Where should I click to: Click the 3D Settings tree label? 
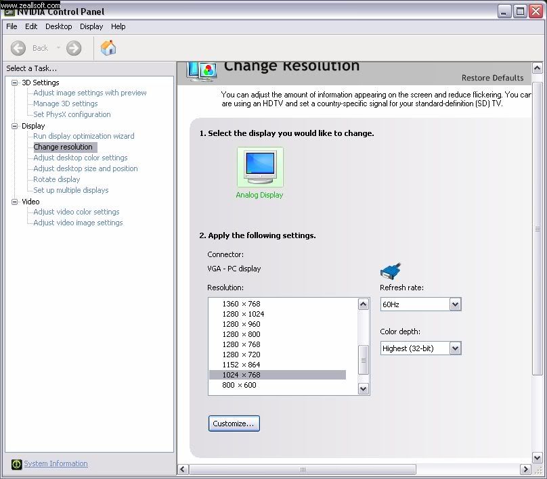(x=41, y=83)
